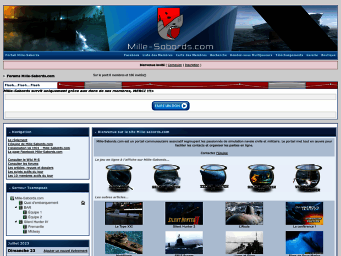The image size is (341, 256).
Task: Open Rendez-vous Multijoueurs in the nav bar
Action: point(251,55)
